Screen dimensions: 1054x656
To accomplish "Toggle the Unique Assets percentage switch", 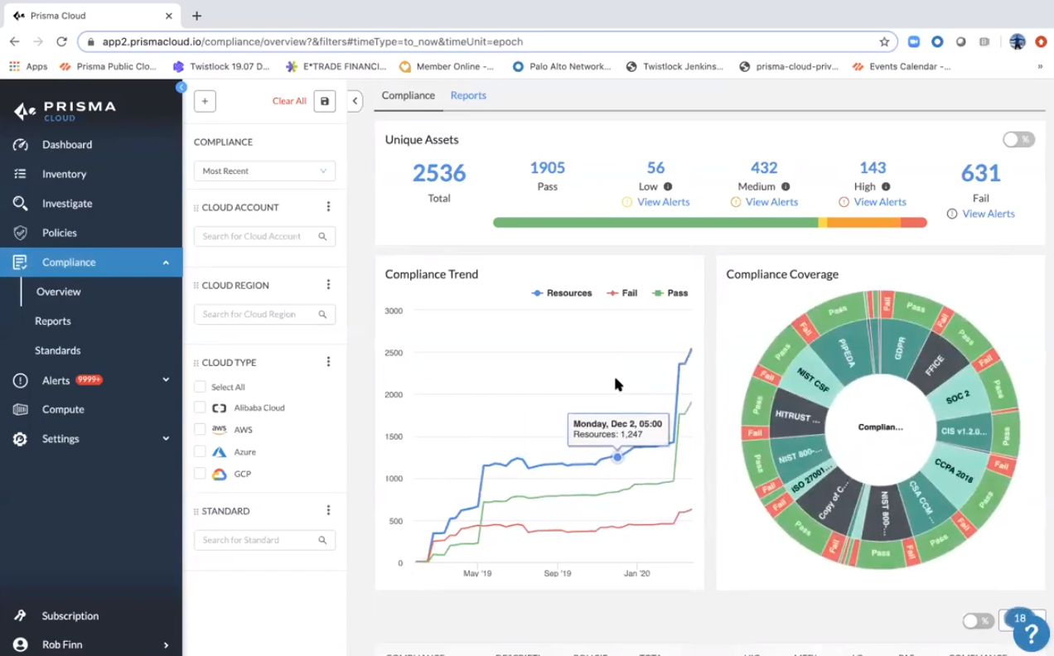I will [x=1018, y=139].
